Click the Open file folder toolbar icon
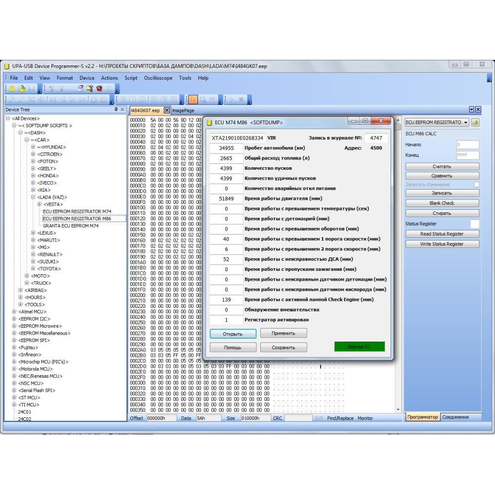Image resolution: width=495 pixels, height=495 pixels. click(22, 89)
